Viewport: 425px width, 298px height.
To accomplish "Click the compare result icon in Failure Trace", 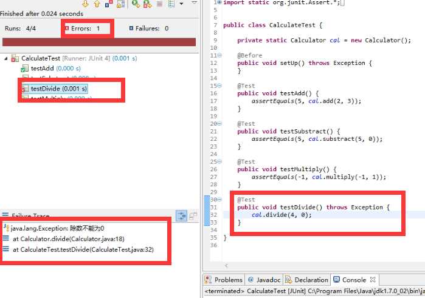I will tap(193, 215).
